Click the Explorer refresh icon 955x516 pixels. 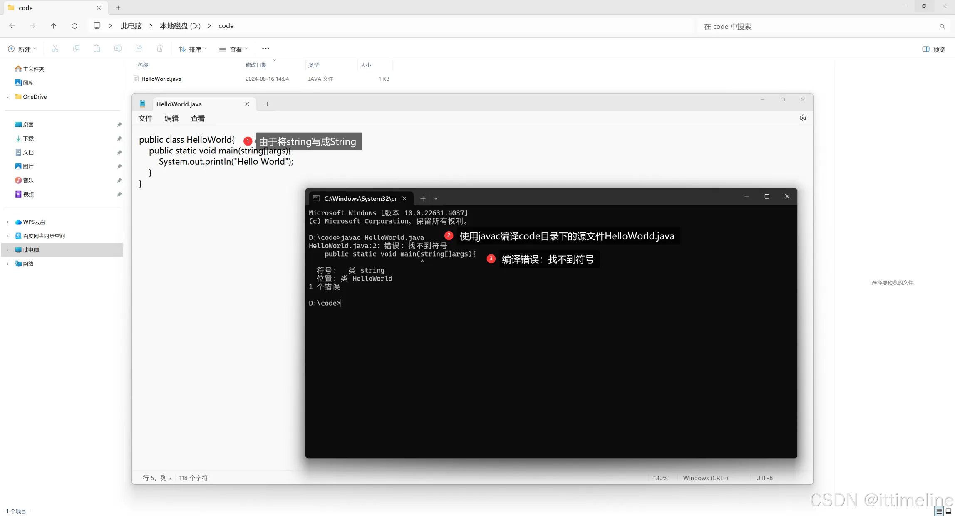click(74, 26)
